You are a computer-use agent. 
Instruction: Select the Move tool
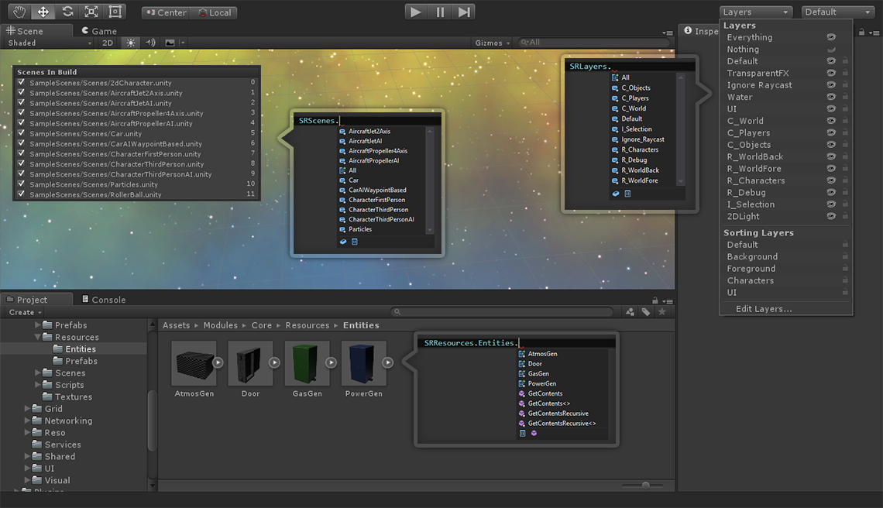(x=43, y=12)
